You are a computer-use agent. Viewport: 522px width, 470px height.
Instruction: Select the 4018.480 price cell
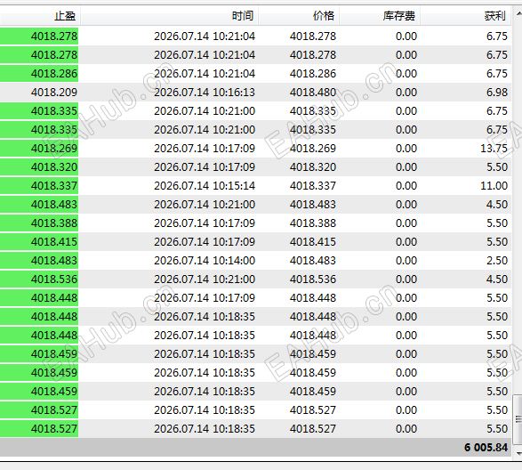313,92
